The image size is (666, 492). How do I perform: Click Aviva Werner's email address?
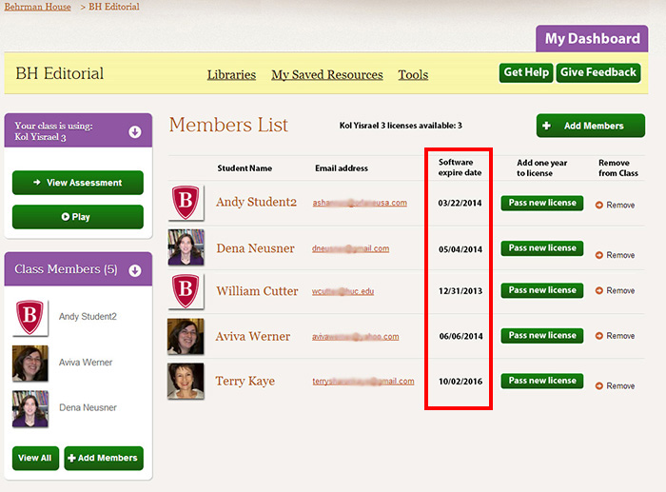(x=356, y=337)
